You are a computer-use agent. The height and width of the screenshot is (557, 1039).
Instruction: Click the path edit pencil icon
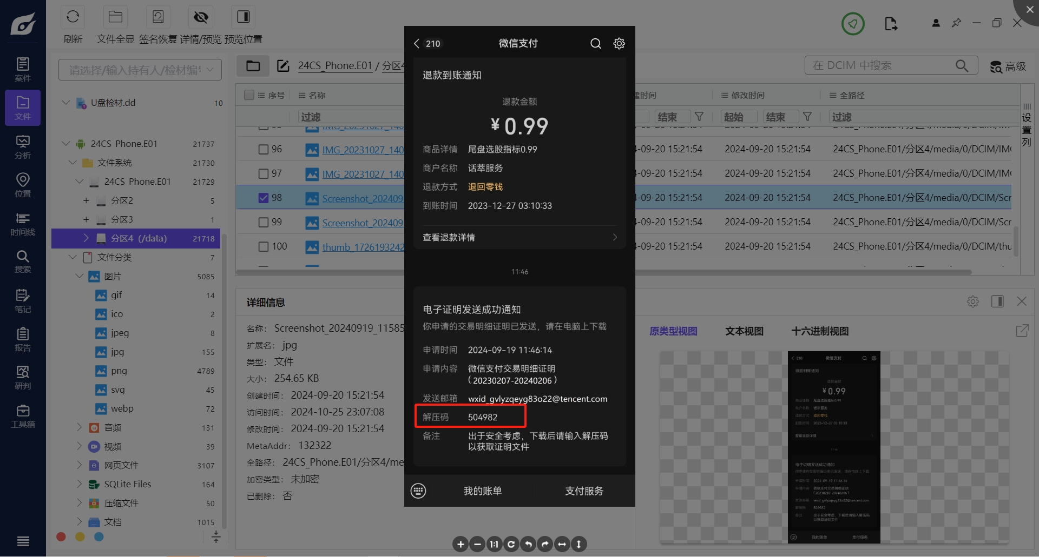[x=283, y=66]
